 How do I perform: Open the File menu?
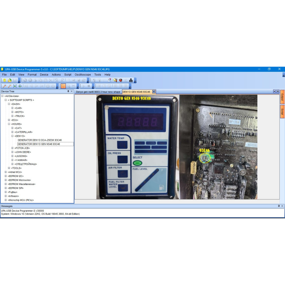[x=4, y=74]
